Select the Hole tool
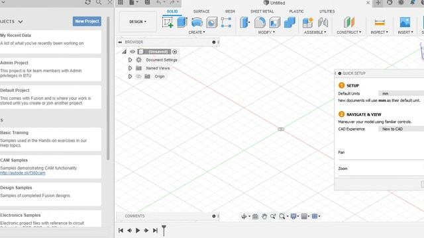The height and width of the screenshot is (238, 424). [212, 22]
